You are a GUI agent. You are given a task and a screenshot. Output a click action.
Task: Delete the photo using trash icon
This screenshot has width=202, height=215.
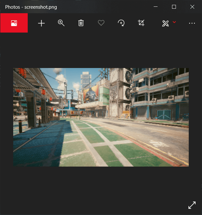pyautogui.click(x=81, y=23)
